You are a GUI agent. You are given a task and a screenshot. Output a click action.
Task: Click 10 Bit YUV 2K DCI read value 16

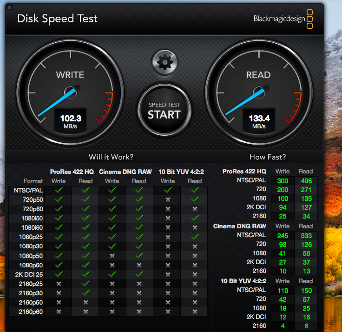306,317
